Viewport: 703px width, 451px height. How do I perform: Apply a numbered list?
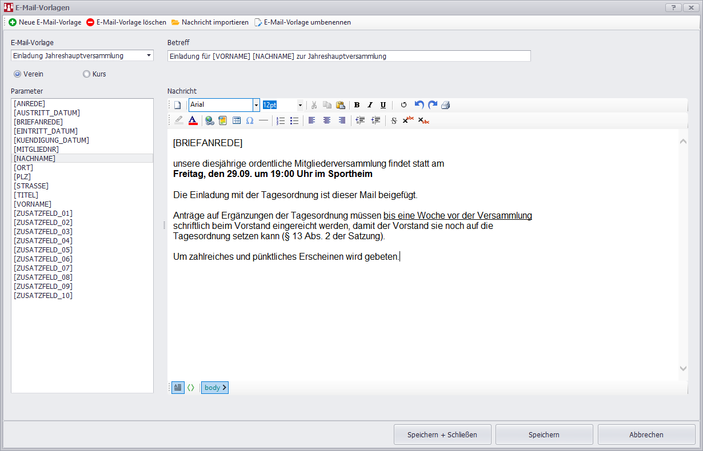click(x=281, y=120)
